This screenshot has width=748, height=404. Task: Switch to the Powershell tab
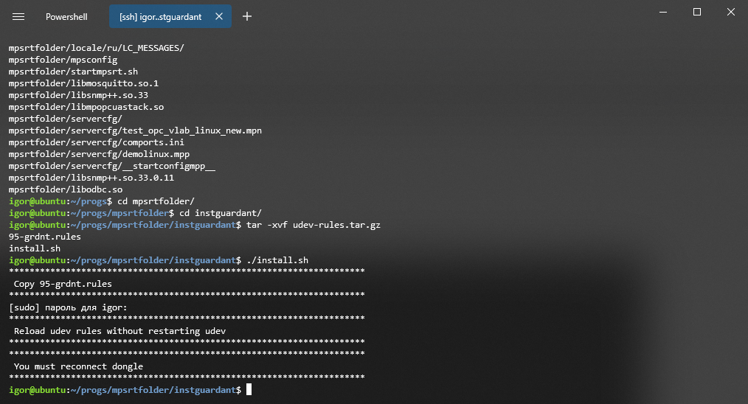click(66, 17)
